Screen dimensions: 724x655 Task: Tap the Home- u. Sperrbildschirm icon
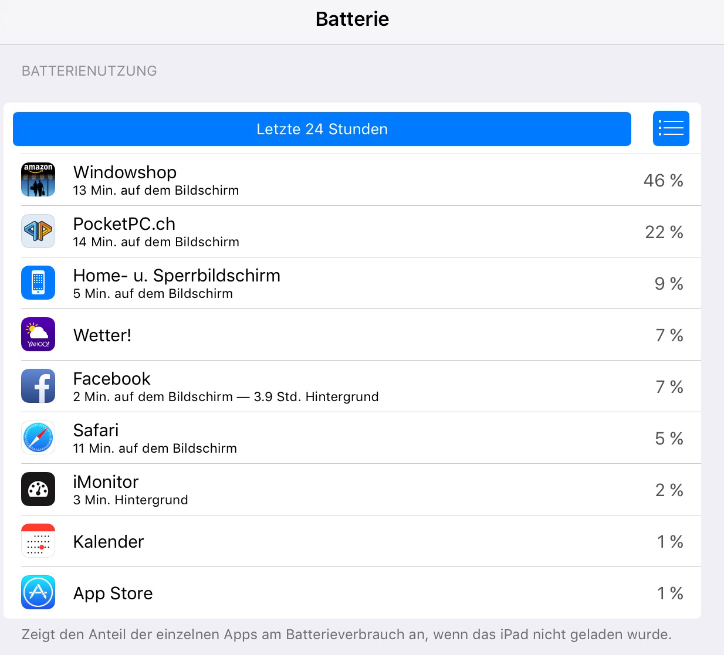click(38, 283)
